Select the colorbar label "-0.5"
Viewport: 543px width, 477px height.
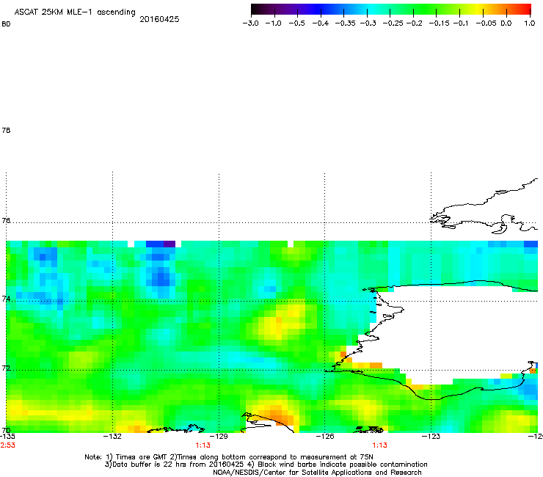point(296,23)
